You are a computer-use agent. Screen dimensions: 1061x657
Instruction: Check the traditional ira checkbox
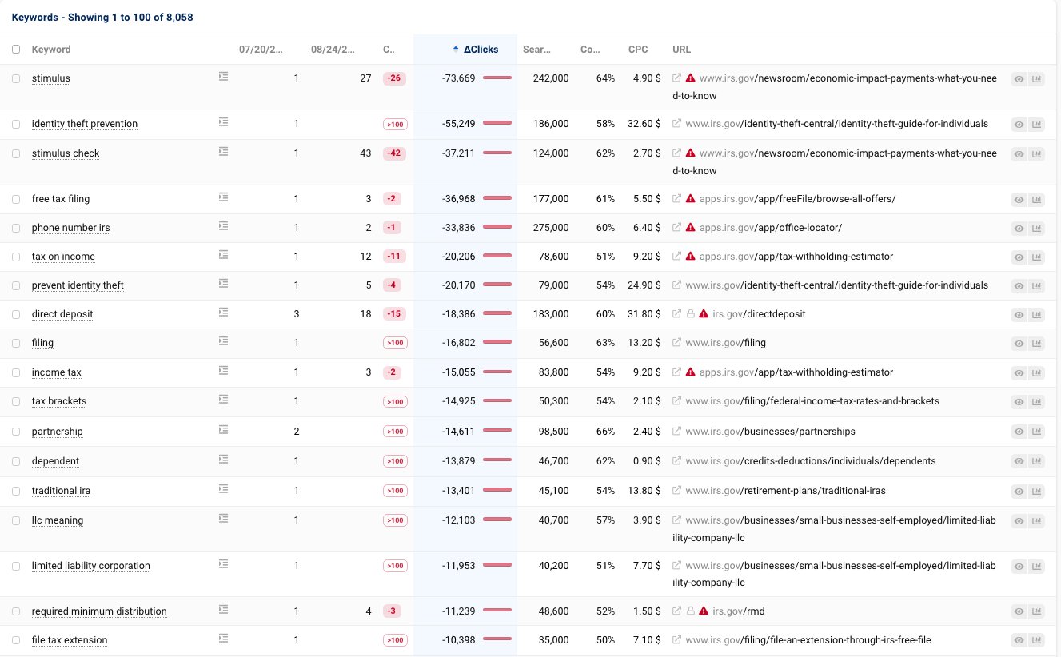coord(16,492)
